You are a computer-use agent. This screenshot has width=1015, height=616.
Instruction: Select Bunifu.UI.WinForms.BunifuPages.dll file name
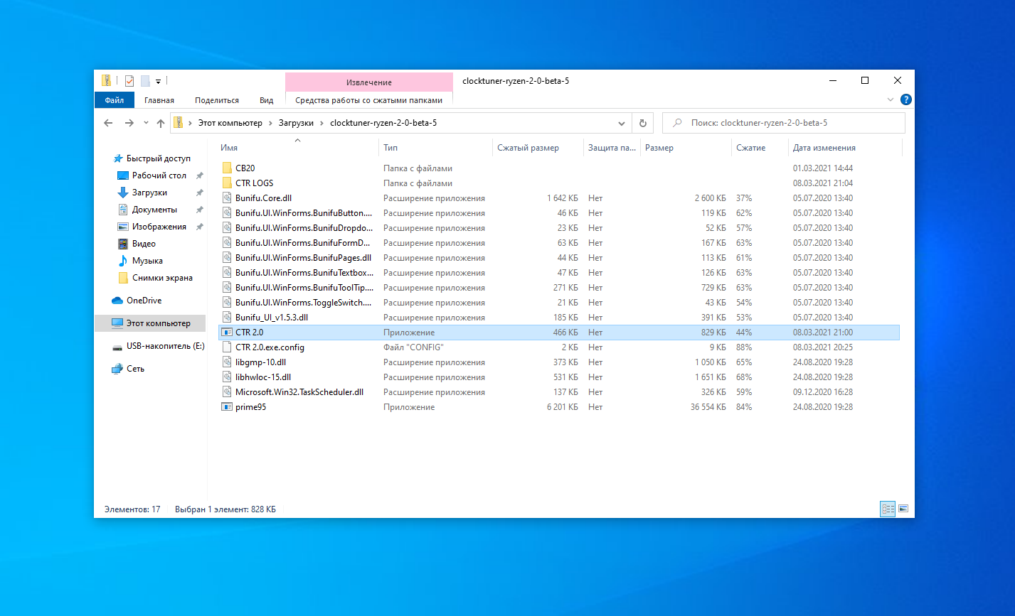click(x=304, y=258)
